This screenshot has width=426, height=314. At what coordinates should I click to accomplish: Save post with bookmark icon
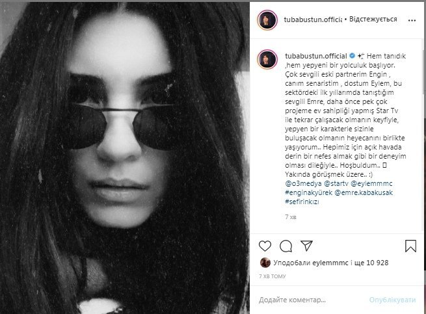click(x=410, y=246)
